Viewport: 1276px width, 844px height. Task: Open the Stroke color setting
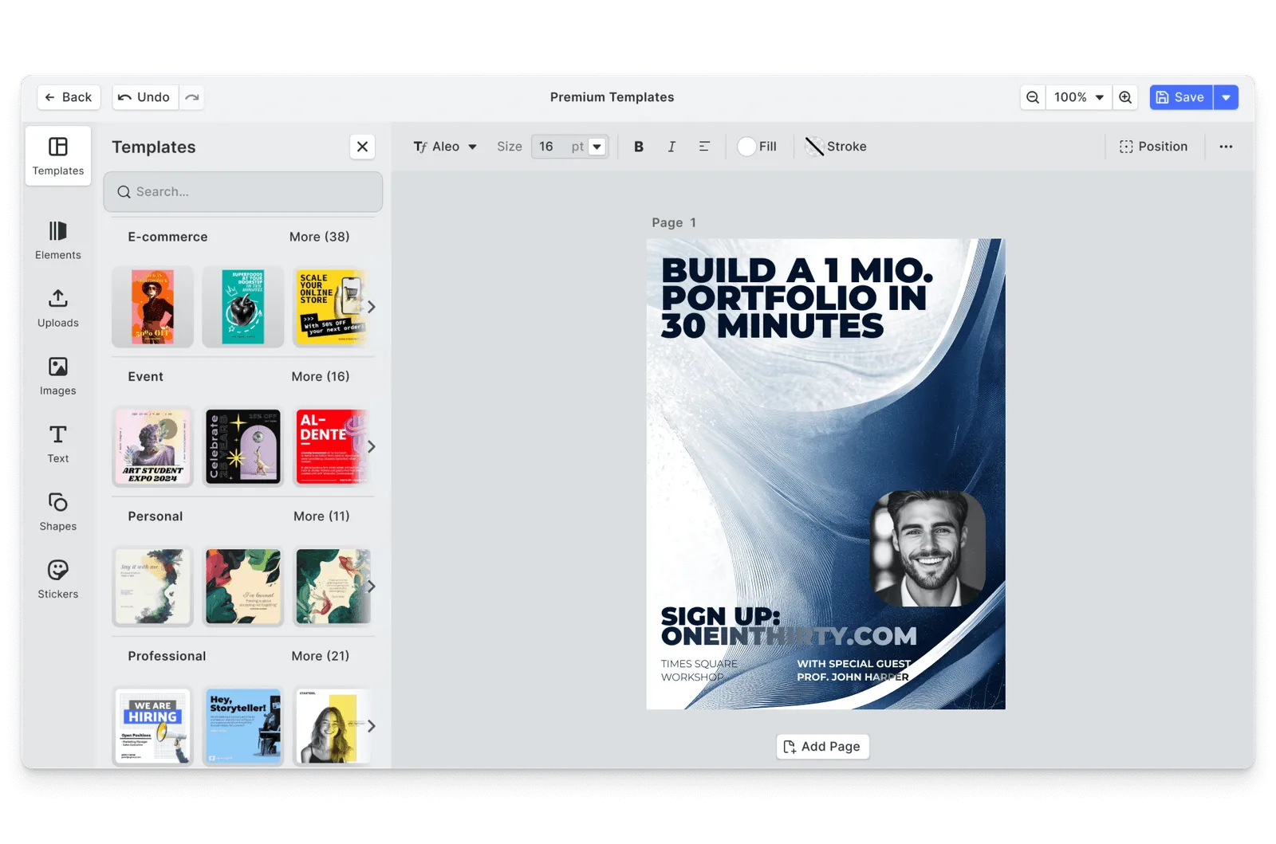[836, 147]
